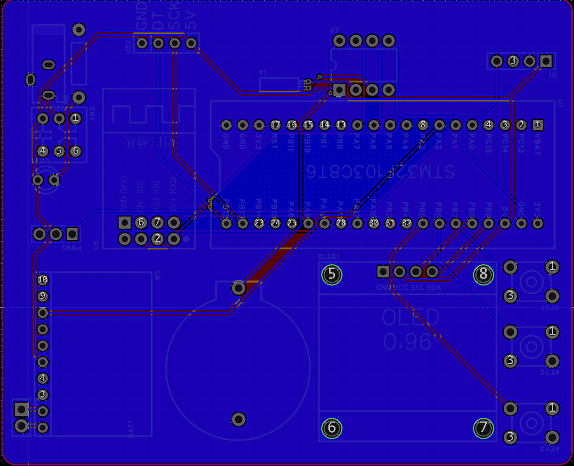This screenshot has width=574, height=466.
Task: Select switch SW1 pad 5
Action: tap(59, 151)
